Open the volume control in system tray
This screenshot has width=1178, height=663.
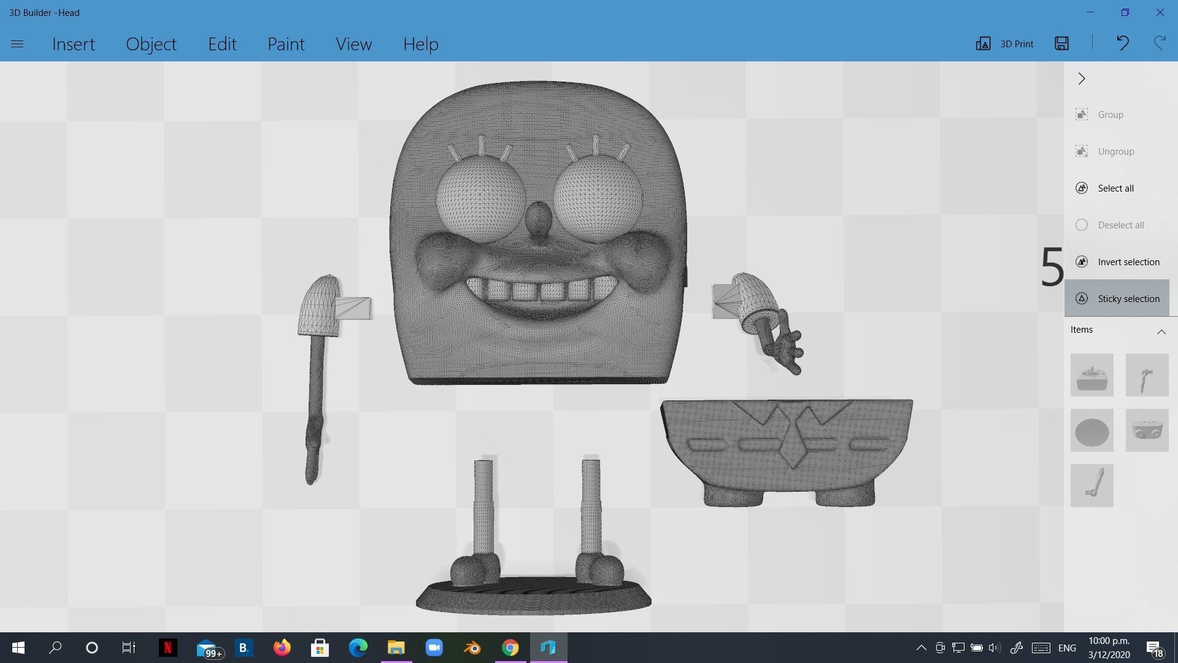[995, 648]
